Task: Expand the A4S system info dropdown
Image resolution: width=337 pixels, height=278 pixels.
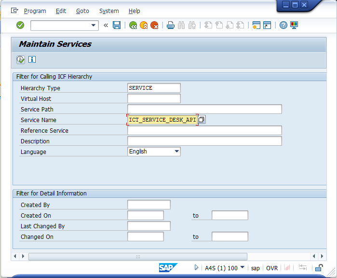Action: point(242,267)
